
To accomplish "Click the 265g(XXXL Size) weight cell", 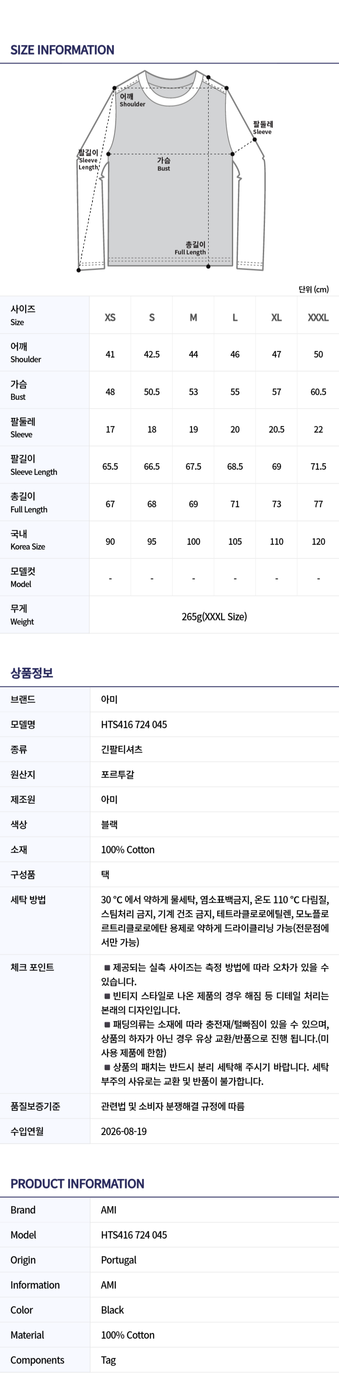I will pyautogui.click(x=214, y=616).
